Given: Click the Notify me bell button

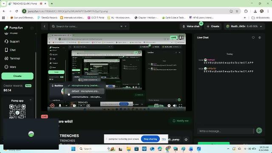Looking at the screenshot, I should pyautogui.click(x=180, y=121).
